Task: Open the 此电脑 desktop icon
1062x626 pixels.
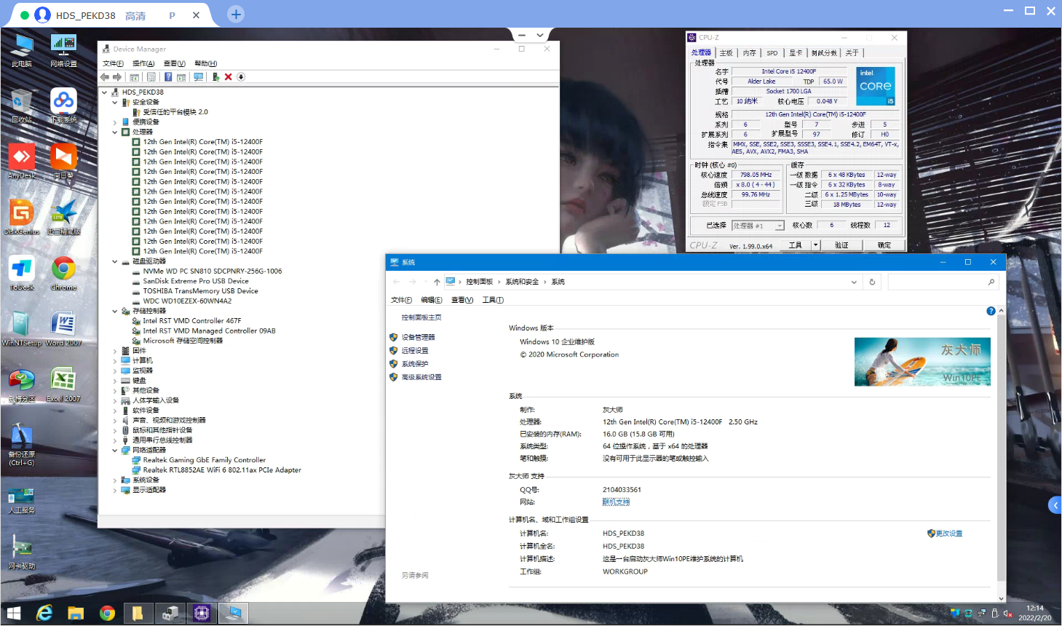Action: [21, 50]
